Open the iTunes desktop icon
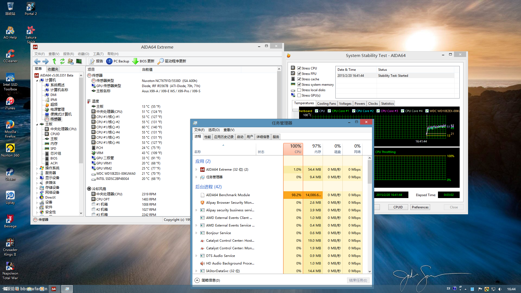This screenshot has width=521, height=293. 10,103
